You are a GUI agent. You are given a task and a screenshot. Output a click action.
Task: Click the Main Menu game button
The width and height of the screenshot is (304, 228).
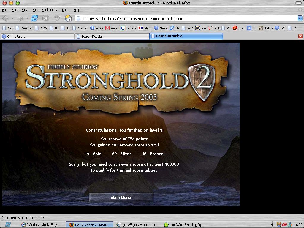(x=121, y=197)
